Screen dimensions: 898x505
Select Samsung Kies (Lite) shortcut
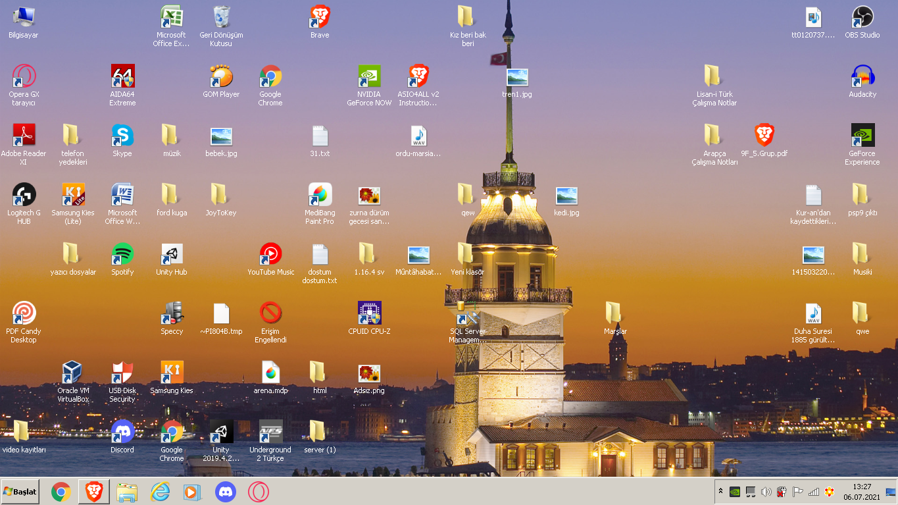tap(73, 196)
